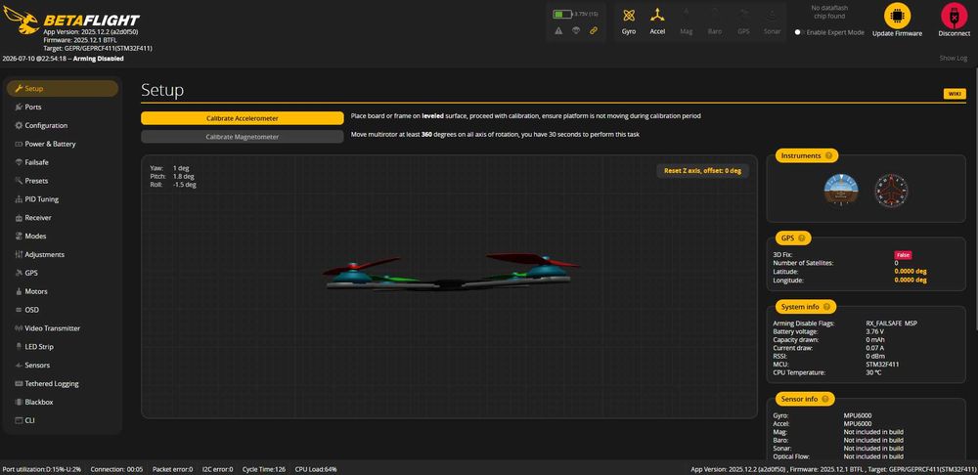Click Calibrate Accelerometer button
The height and width of the screenshot is (475, 978).
coord(242,118)
